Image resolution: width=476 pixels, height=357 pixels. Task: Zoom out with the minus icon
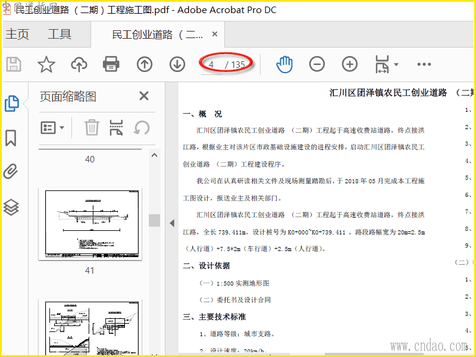coord(317,64)
